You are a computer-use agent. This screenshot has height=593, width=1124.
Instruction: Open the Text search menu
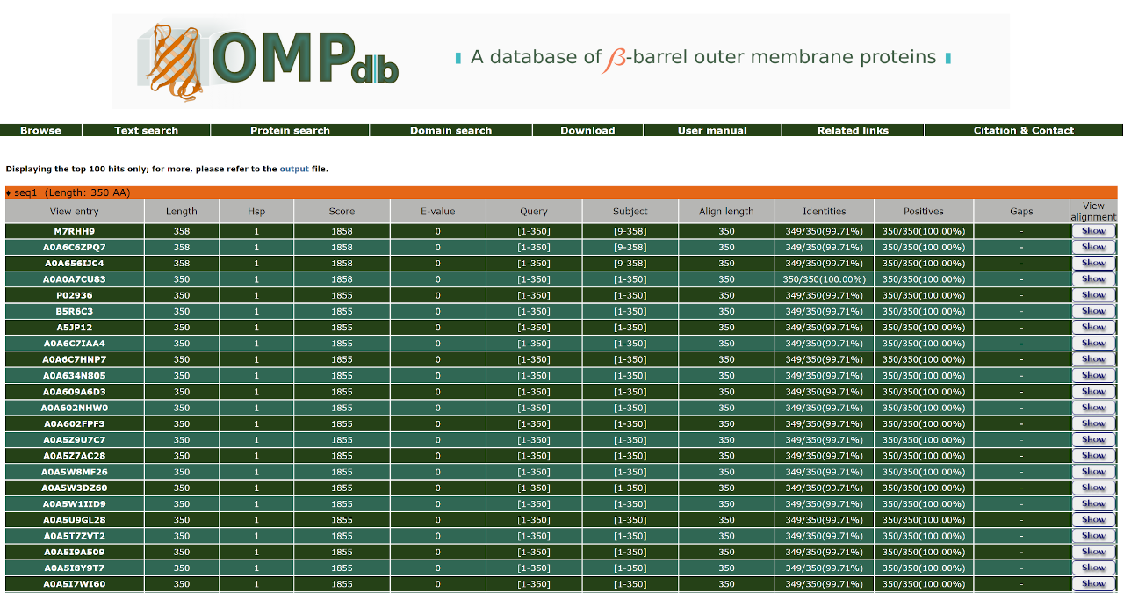coord(146,130)
